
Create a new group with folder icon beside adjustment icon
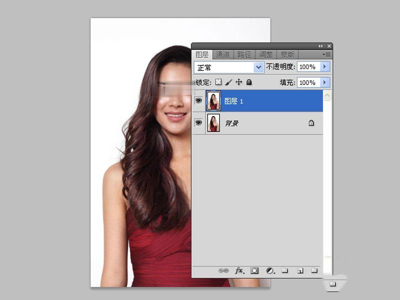pyautogui.click(x=284, y=270)
